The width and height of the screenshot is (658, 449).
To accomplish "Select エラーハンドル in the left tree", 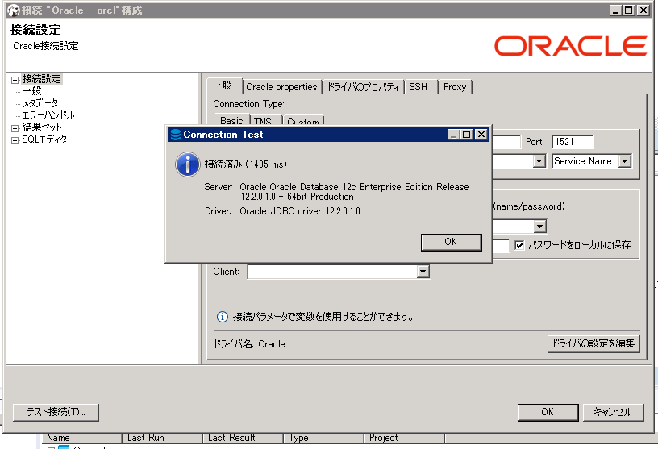I will (x=48, y=115).
